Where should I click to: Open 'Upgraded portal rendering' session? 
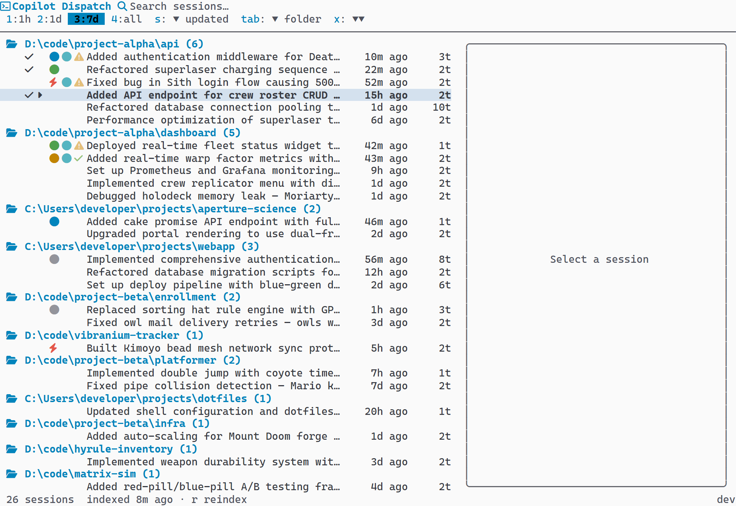(x=226, y=234)
